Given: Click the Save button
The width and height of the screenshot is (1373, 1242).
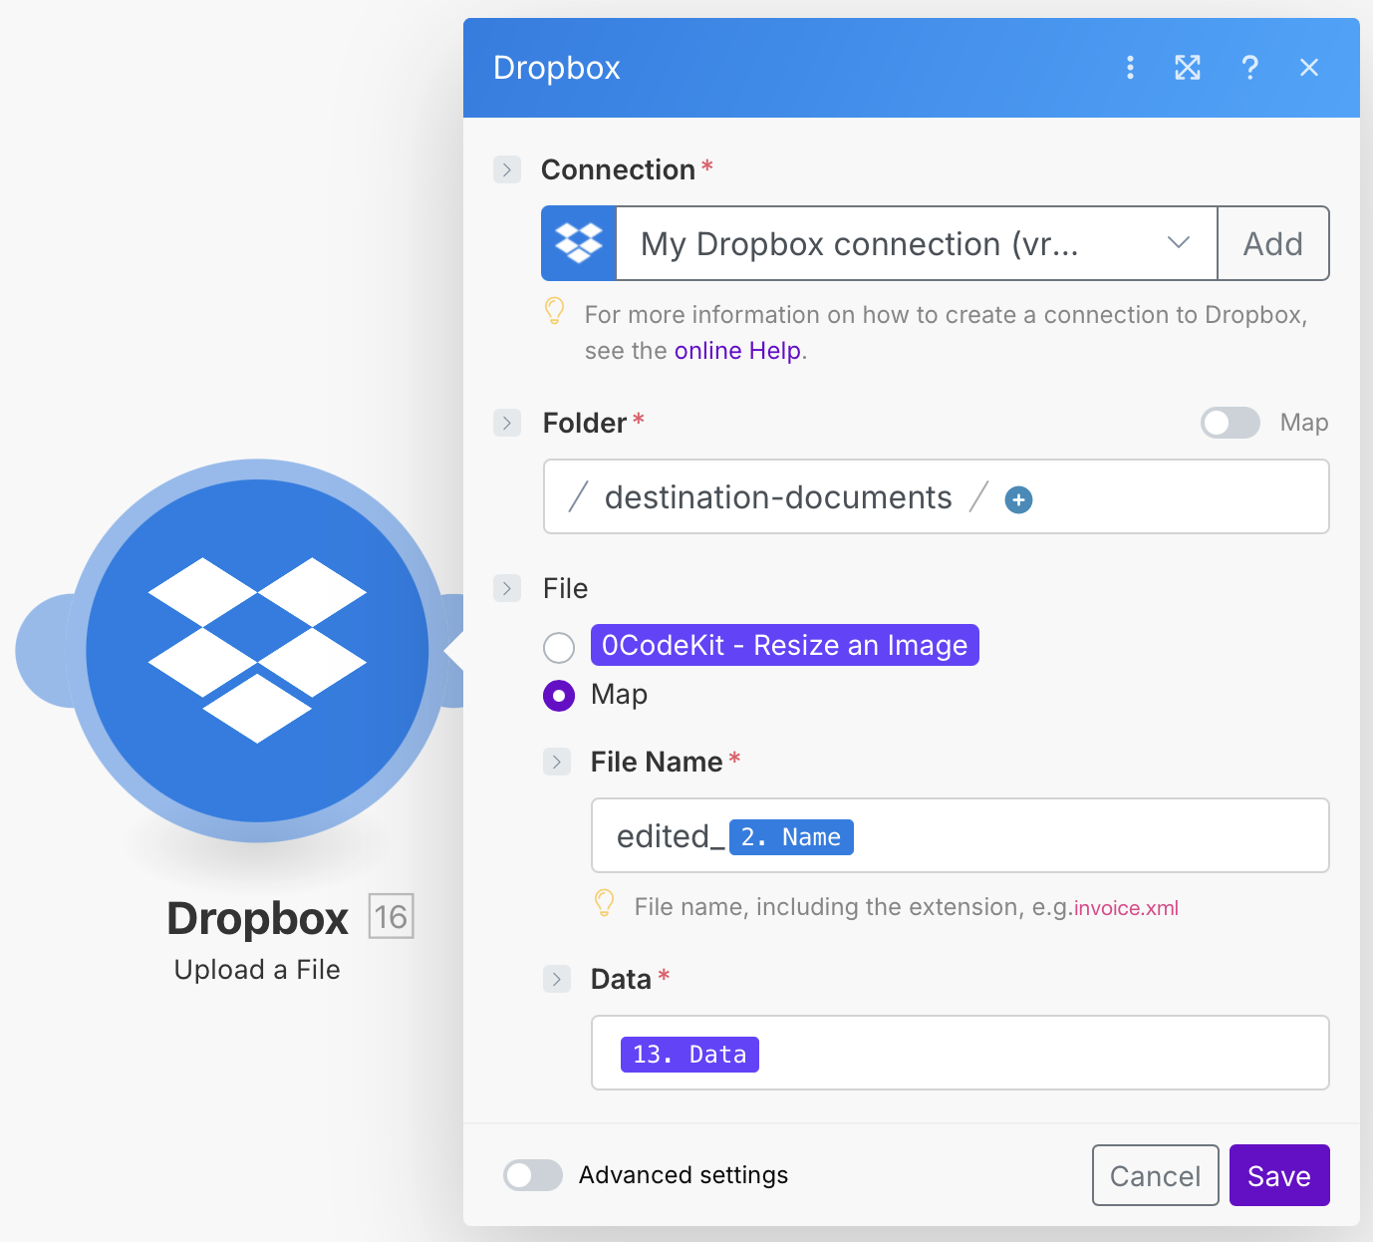Looking at the screenshot, I should click(x=1279, y=1175).
